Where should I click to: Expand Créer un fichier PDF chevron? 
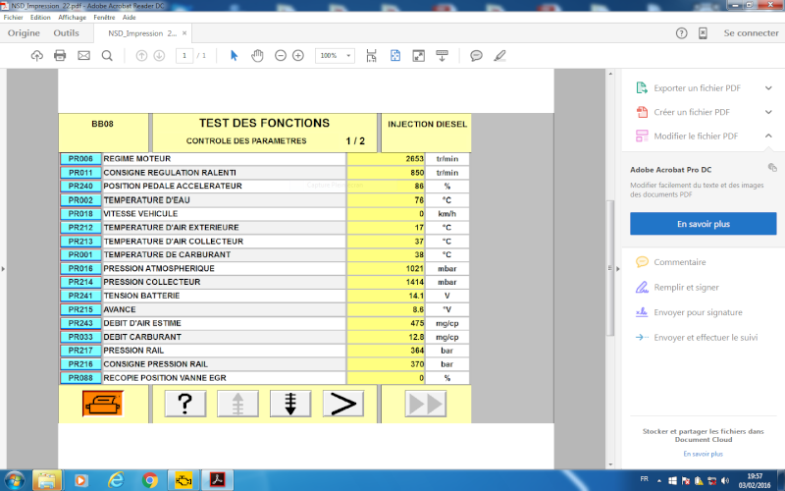[768, 112]
